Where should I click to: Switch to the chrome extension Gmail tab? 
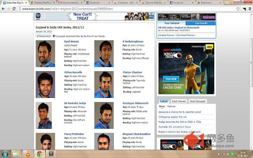(x=70, y=3)
